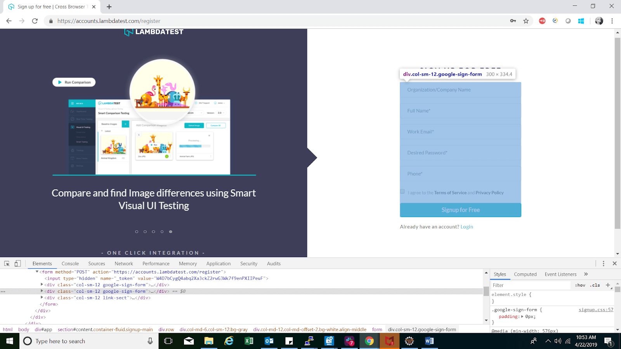Open Excel from the taskbar
Viewport: 621px width, 349px height.
249,341
